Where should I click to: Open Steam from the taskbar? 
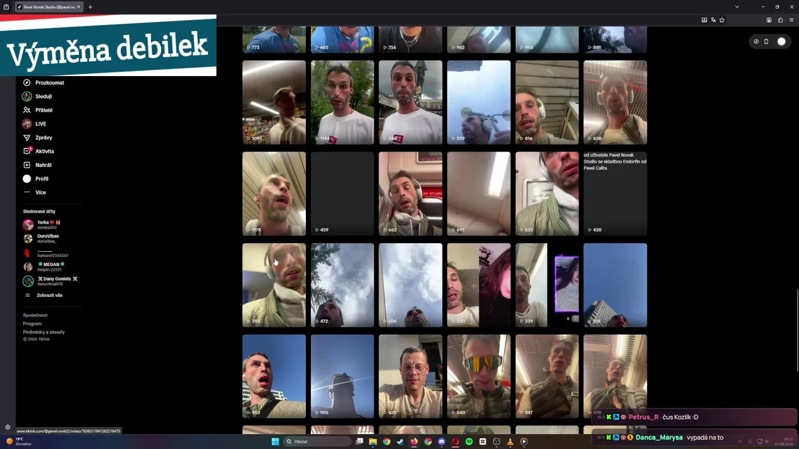(400, 442)
